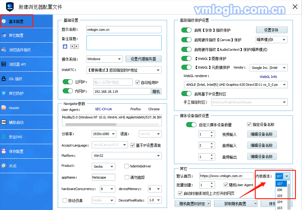The height and width of the screenshot is (210, 302).
Task: Open the Product Gecko dropdown
Action: tap(103, 166)
